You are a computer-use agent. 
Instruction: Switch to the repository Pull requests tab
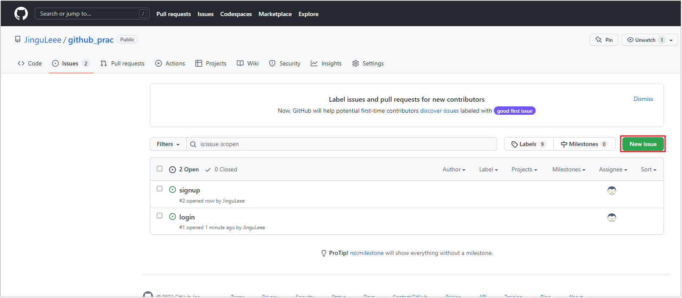122,63
